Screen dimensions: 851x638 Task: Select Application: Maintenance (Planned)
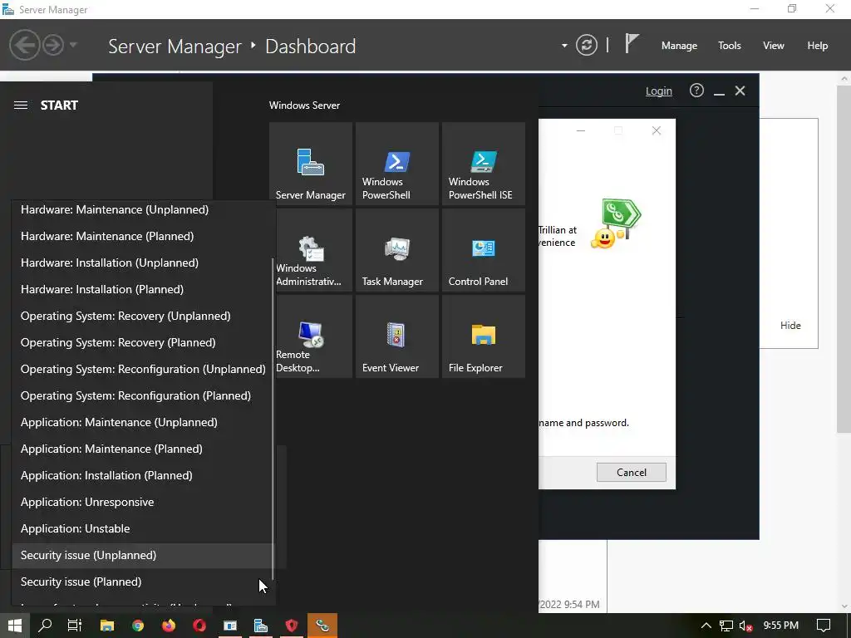142,449
